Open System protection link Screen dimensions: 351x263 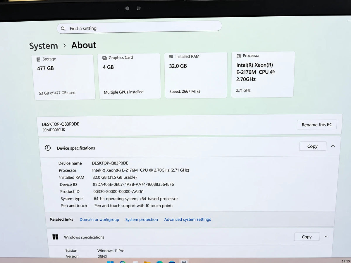[142, 219]
